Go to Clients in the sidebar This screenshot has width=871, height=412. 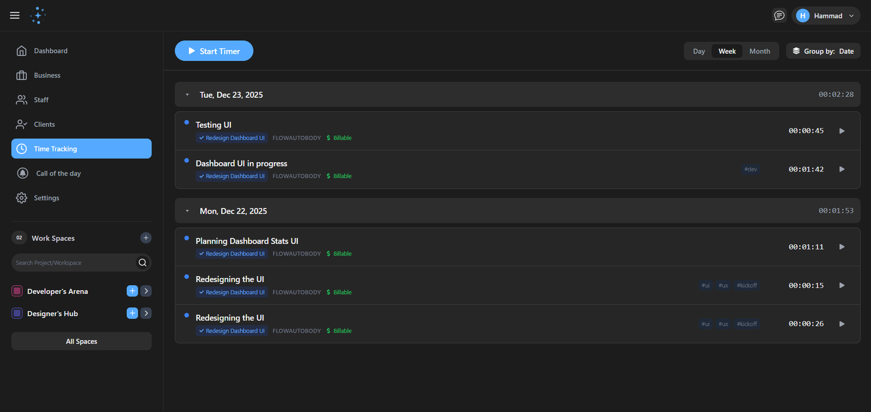pyautogui.click(x=44, y=125)
